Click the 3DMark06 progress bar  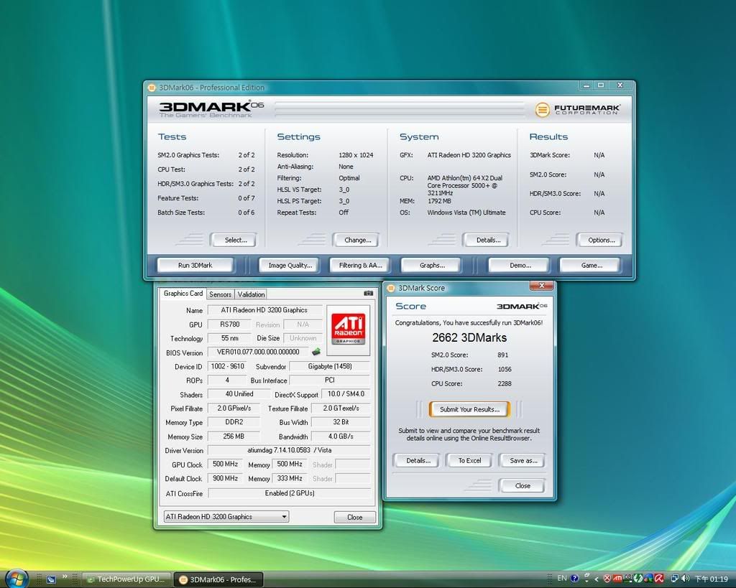tap(400, 109)
